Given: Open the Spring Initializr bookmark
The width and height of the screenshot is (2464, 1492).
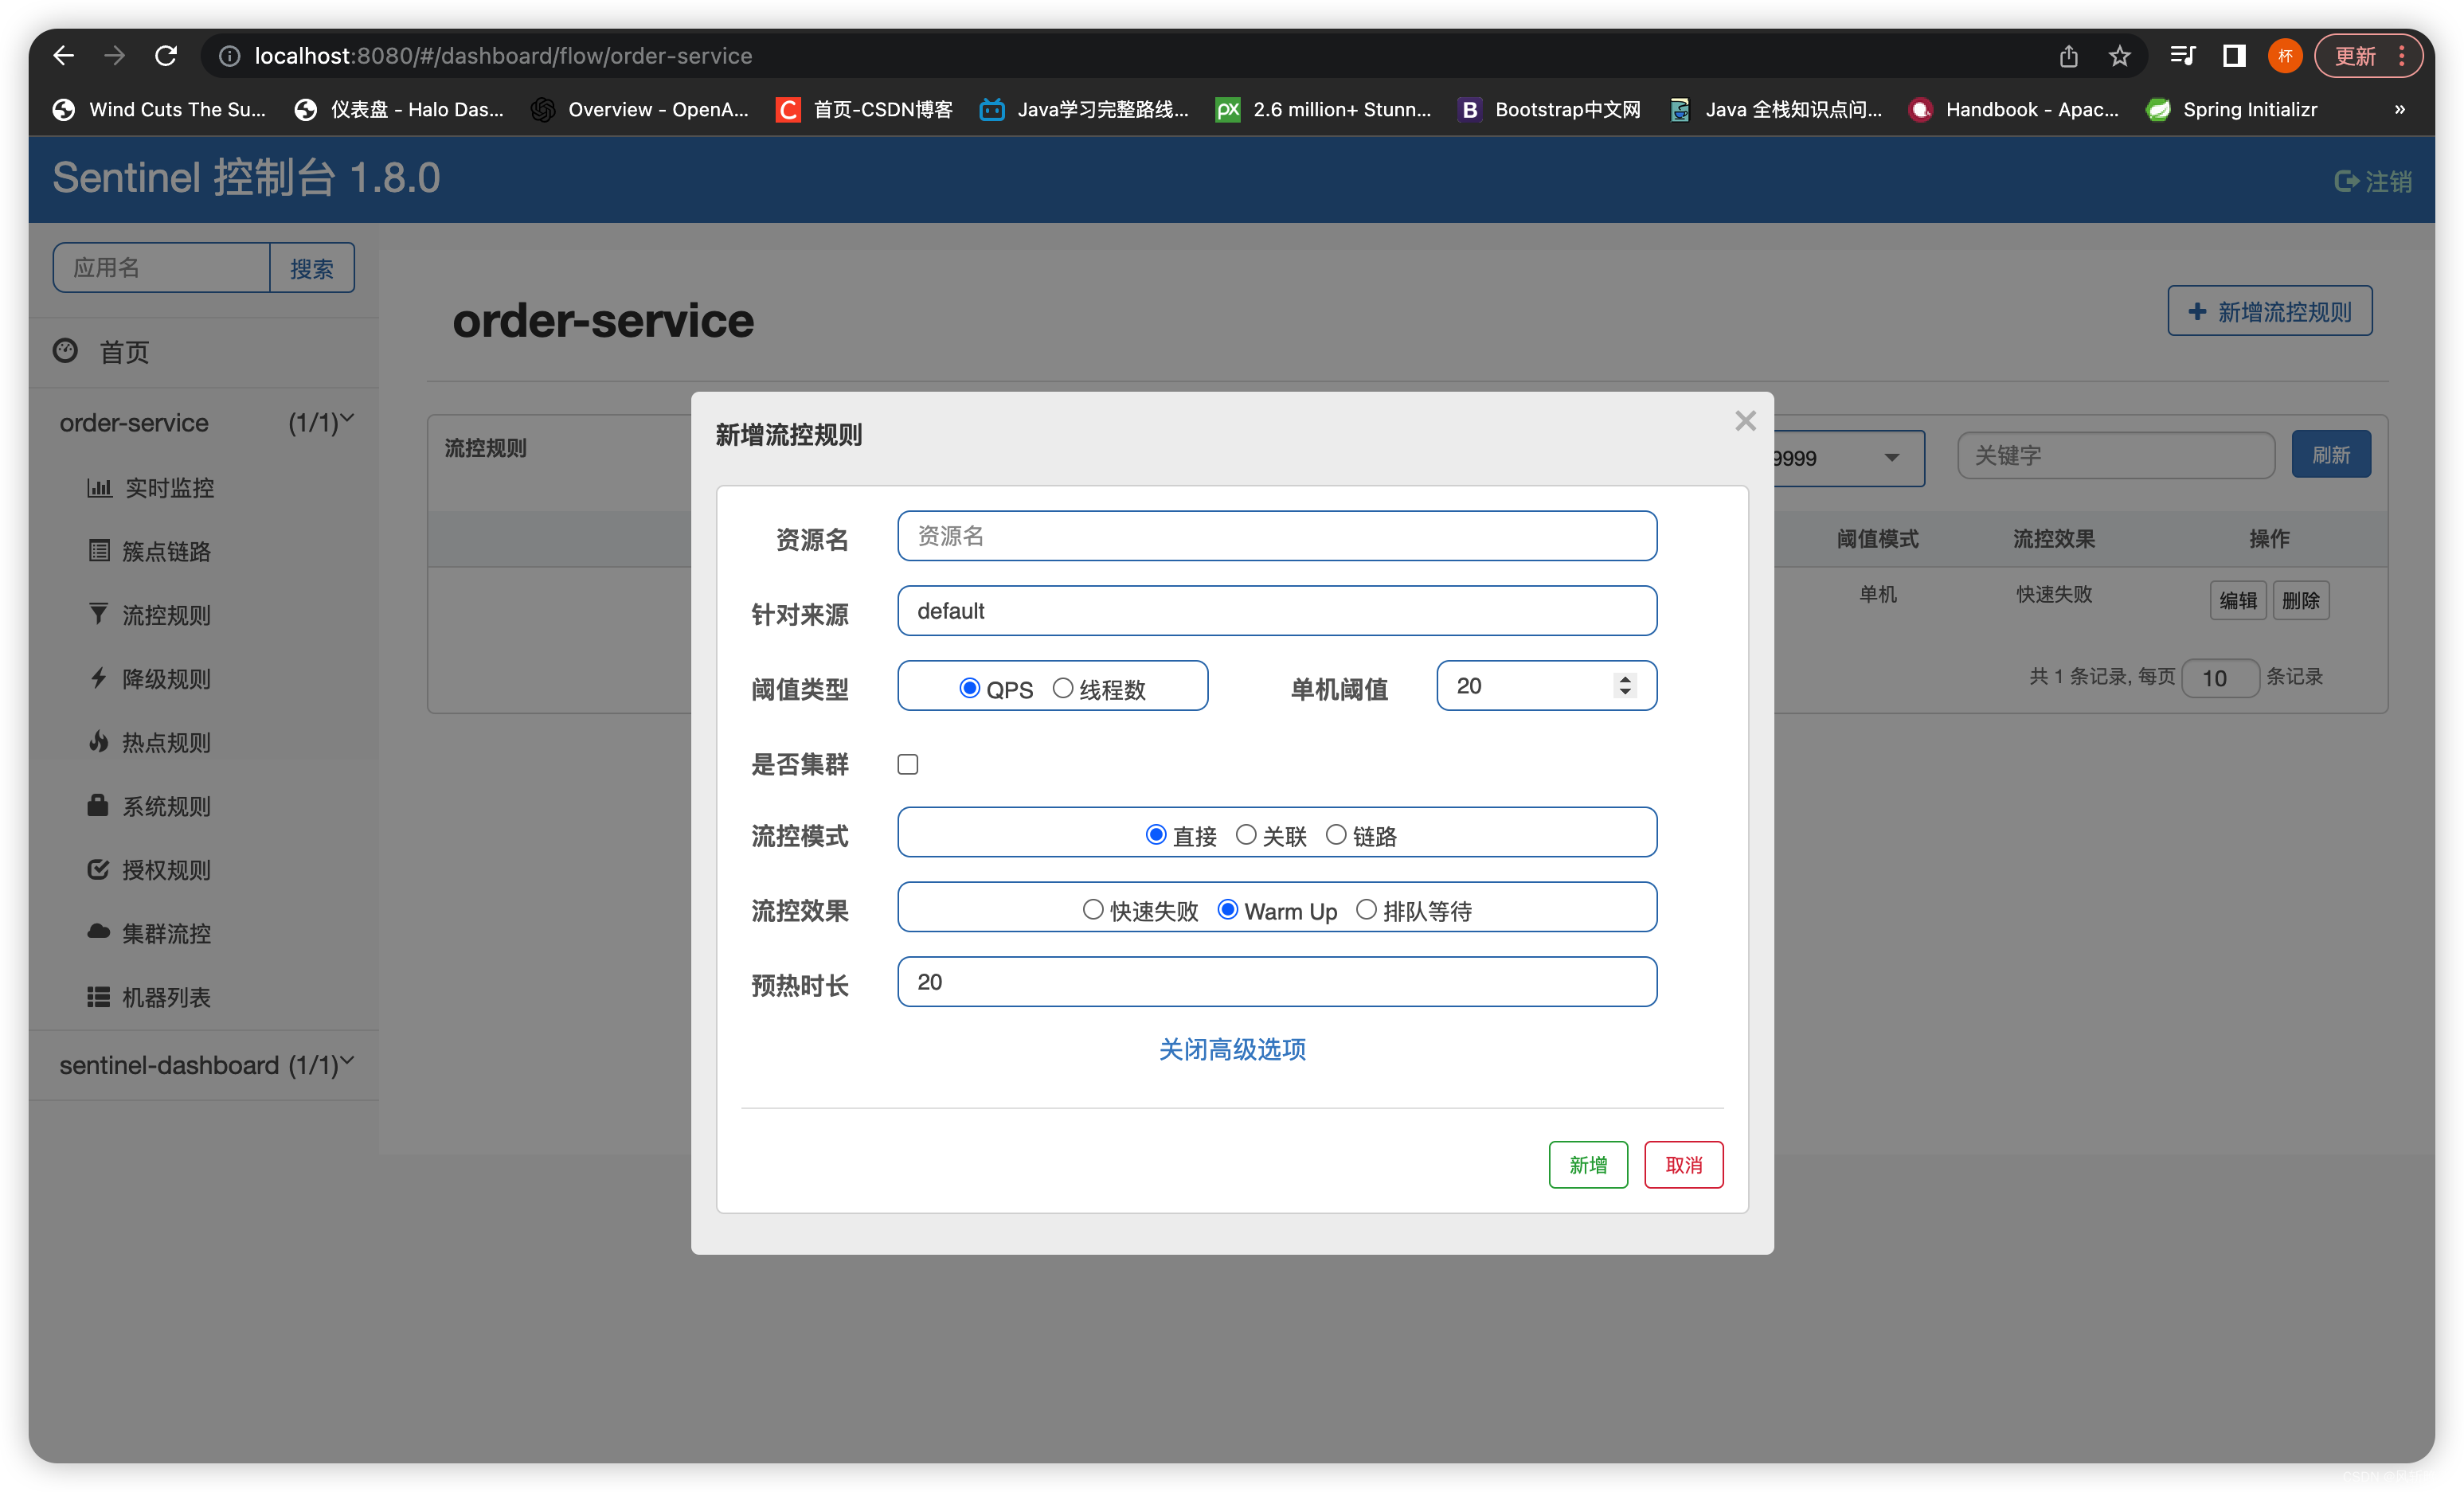Looking at the screenshot, I should click(2248, 109).
